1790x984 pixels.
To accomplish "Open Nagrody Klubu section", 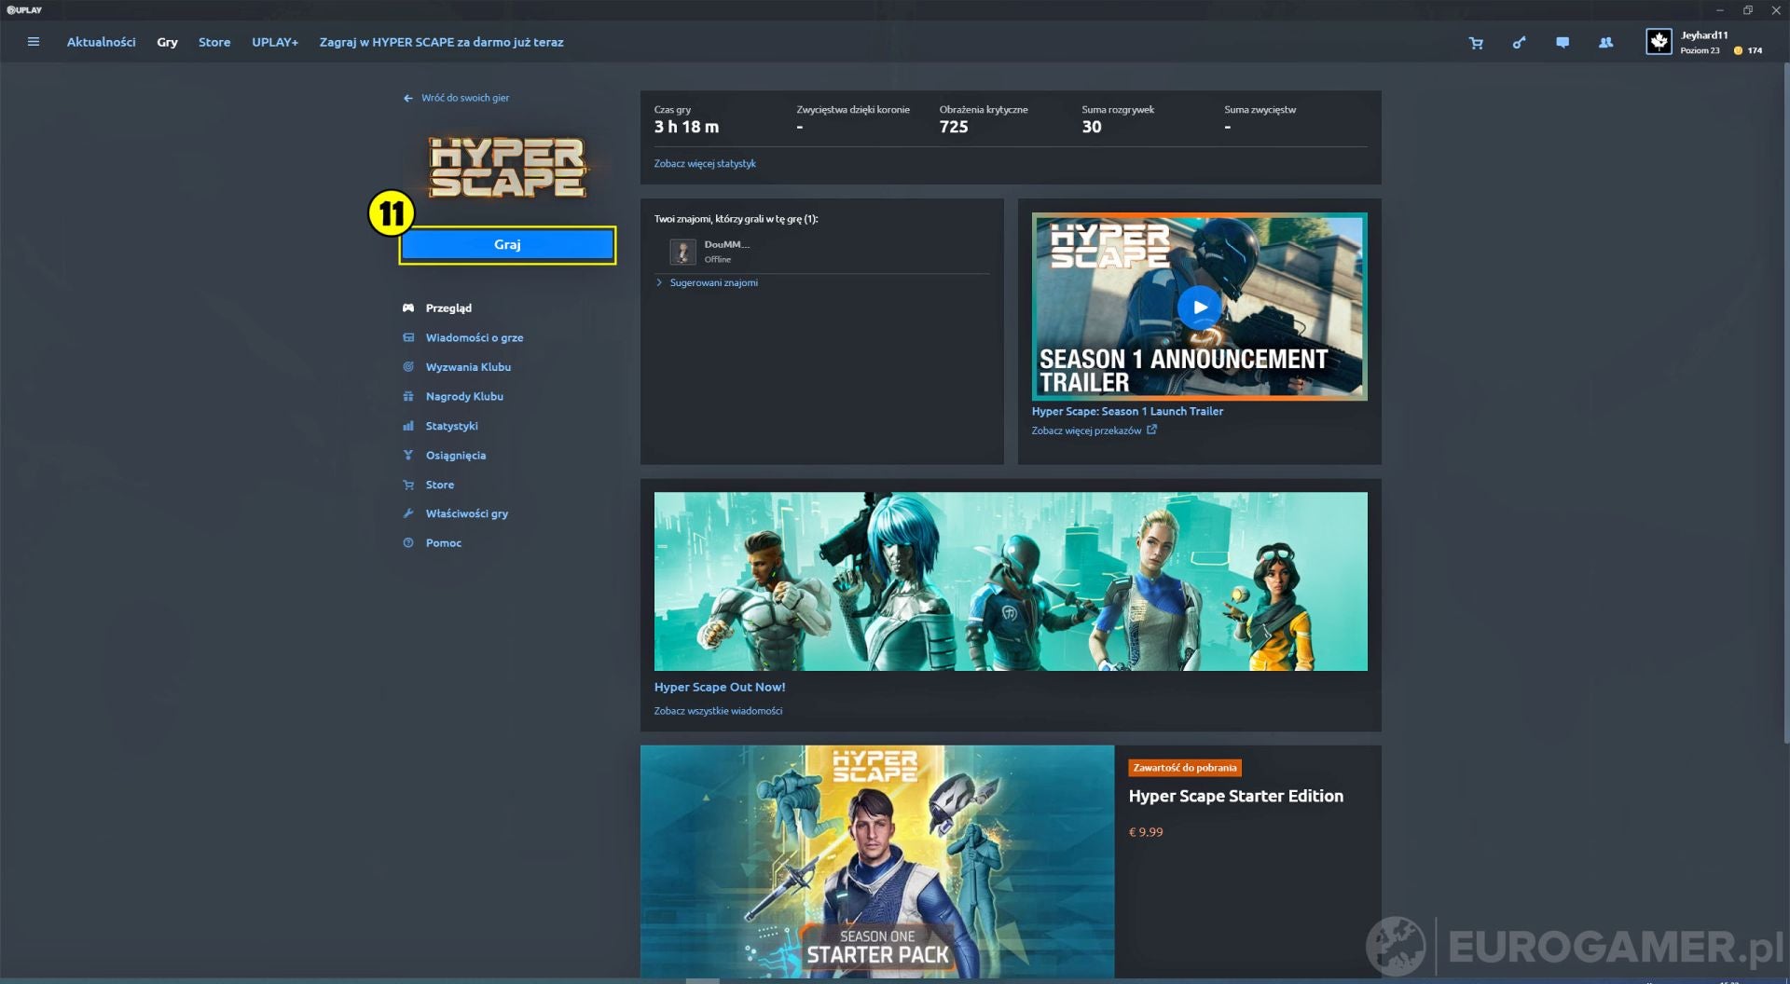I will point(464,396).
